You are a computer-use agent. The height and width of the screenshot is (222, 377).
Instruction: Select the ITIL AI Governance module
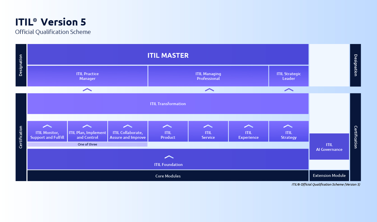(329, 147)
